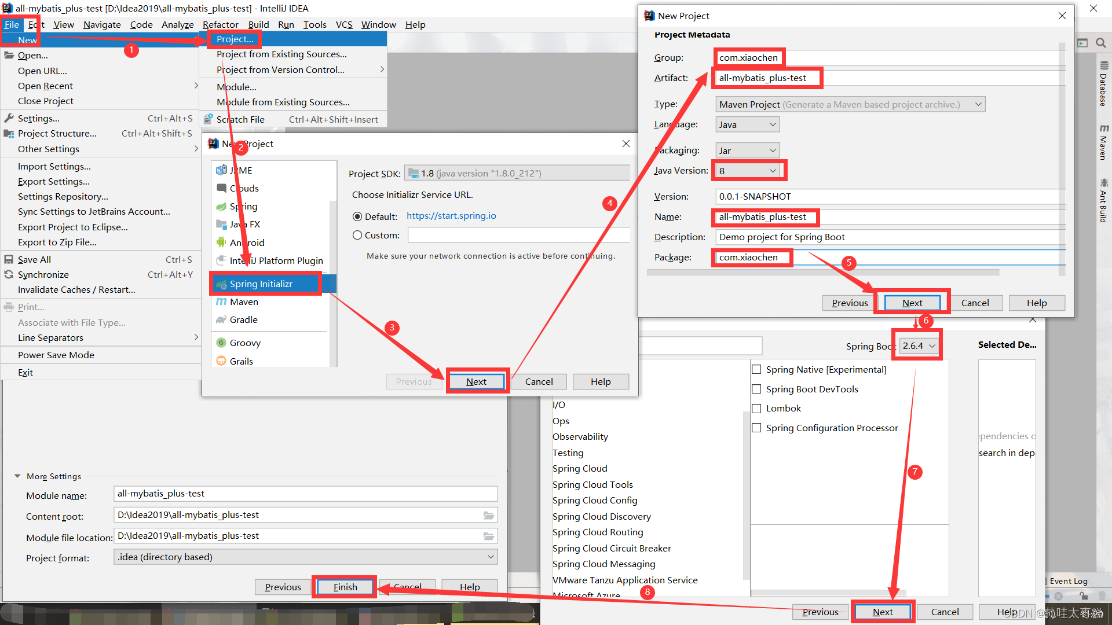
Task: Click the Project Structure icon in File menu
Action: (x=9, y=133)
